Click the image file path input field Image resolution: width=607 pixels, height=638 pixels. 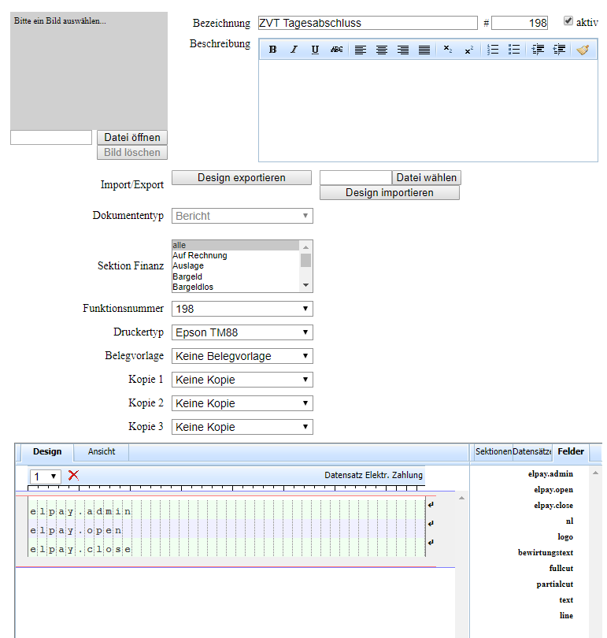51,138
